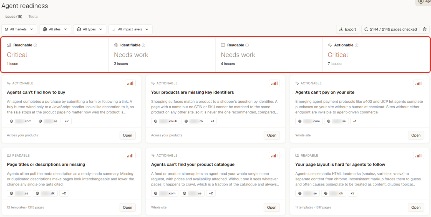The height and width of the screenshot is (217, 431).
Task: Click the .com chip on 'product catalogue' card
Action: tap(165, 193)
